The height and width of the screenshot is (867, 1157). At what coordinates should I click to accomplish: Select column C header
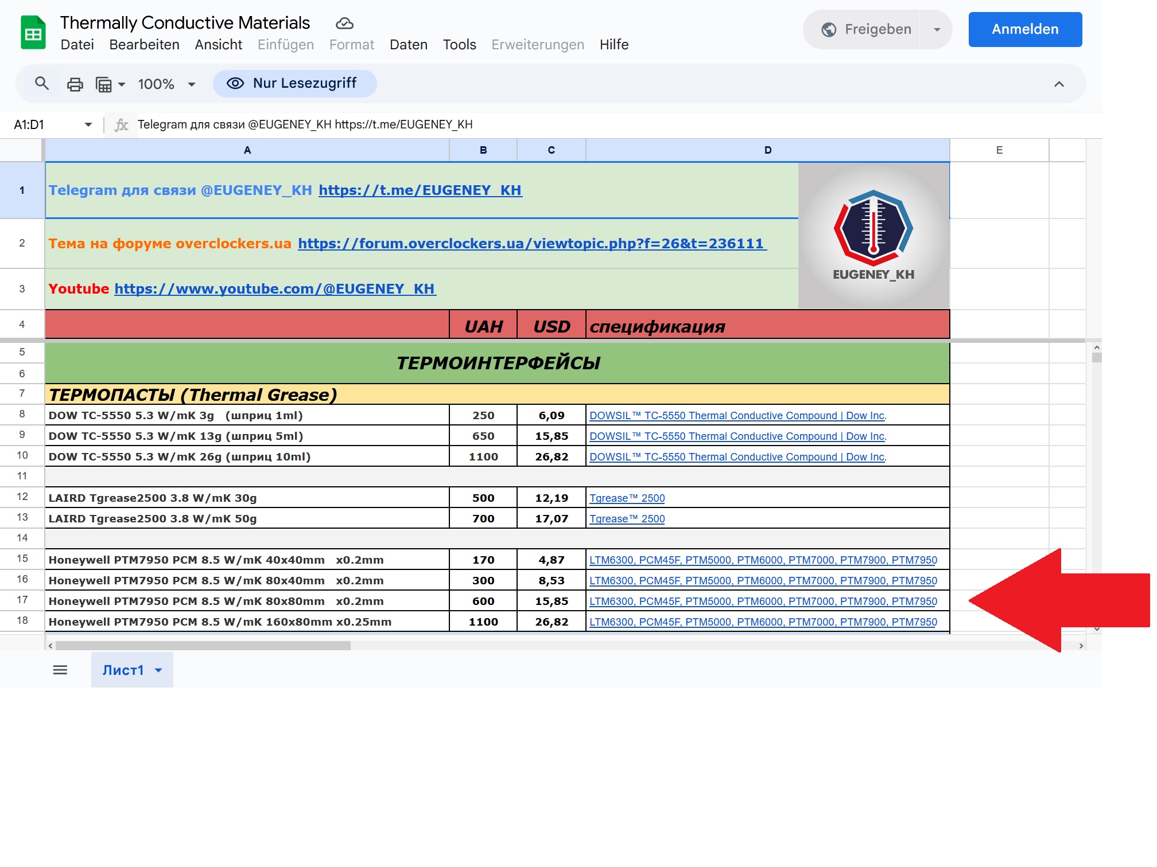click(552, 150)
